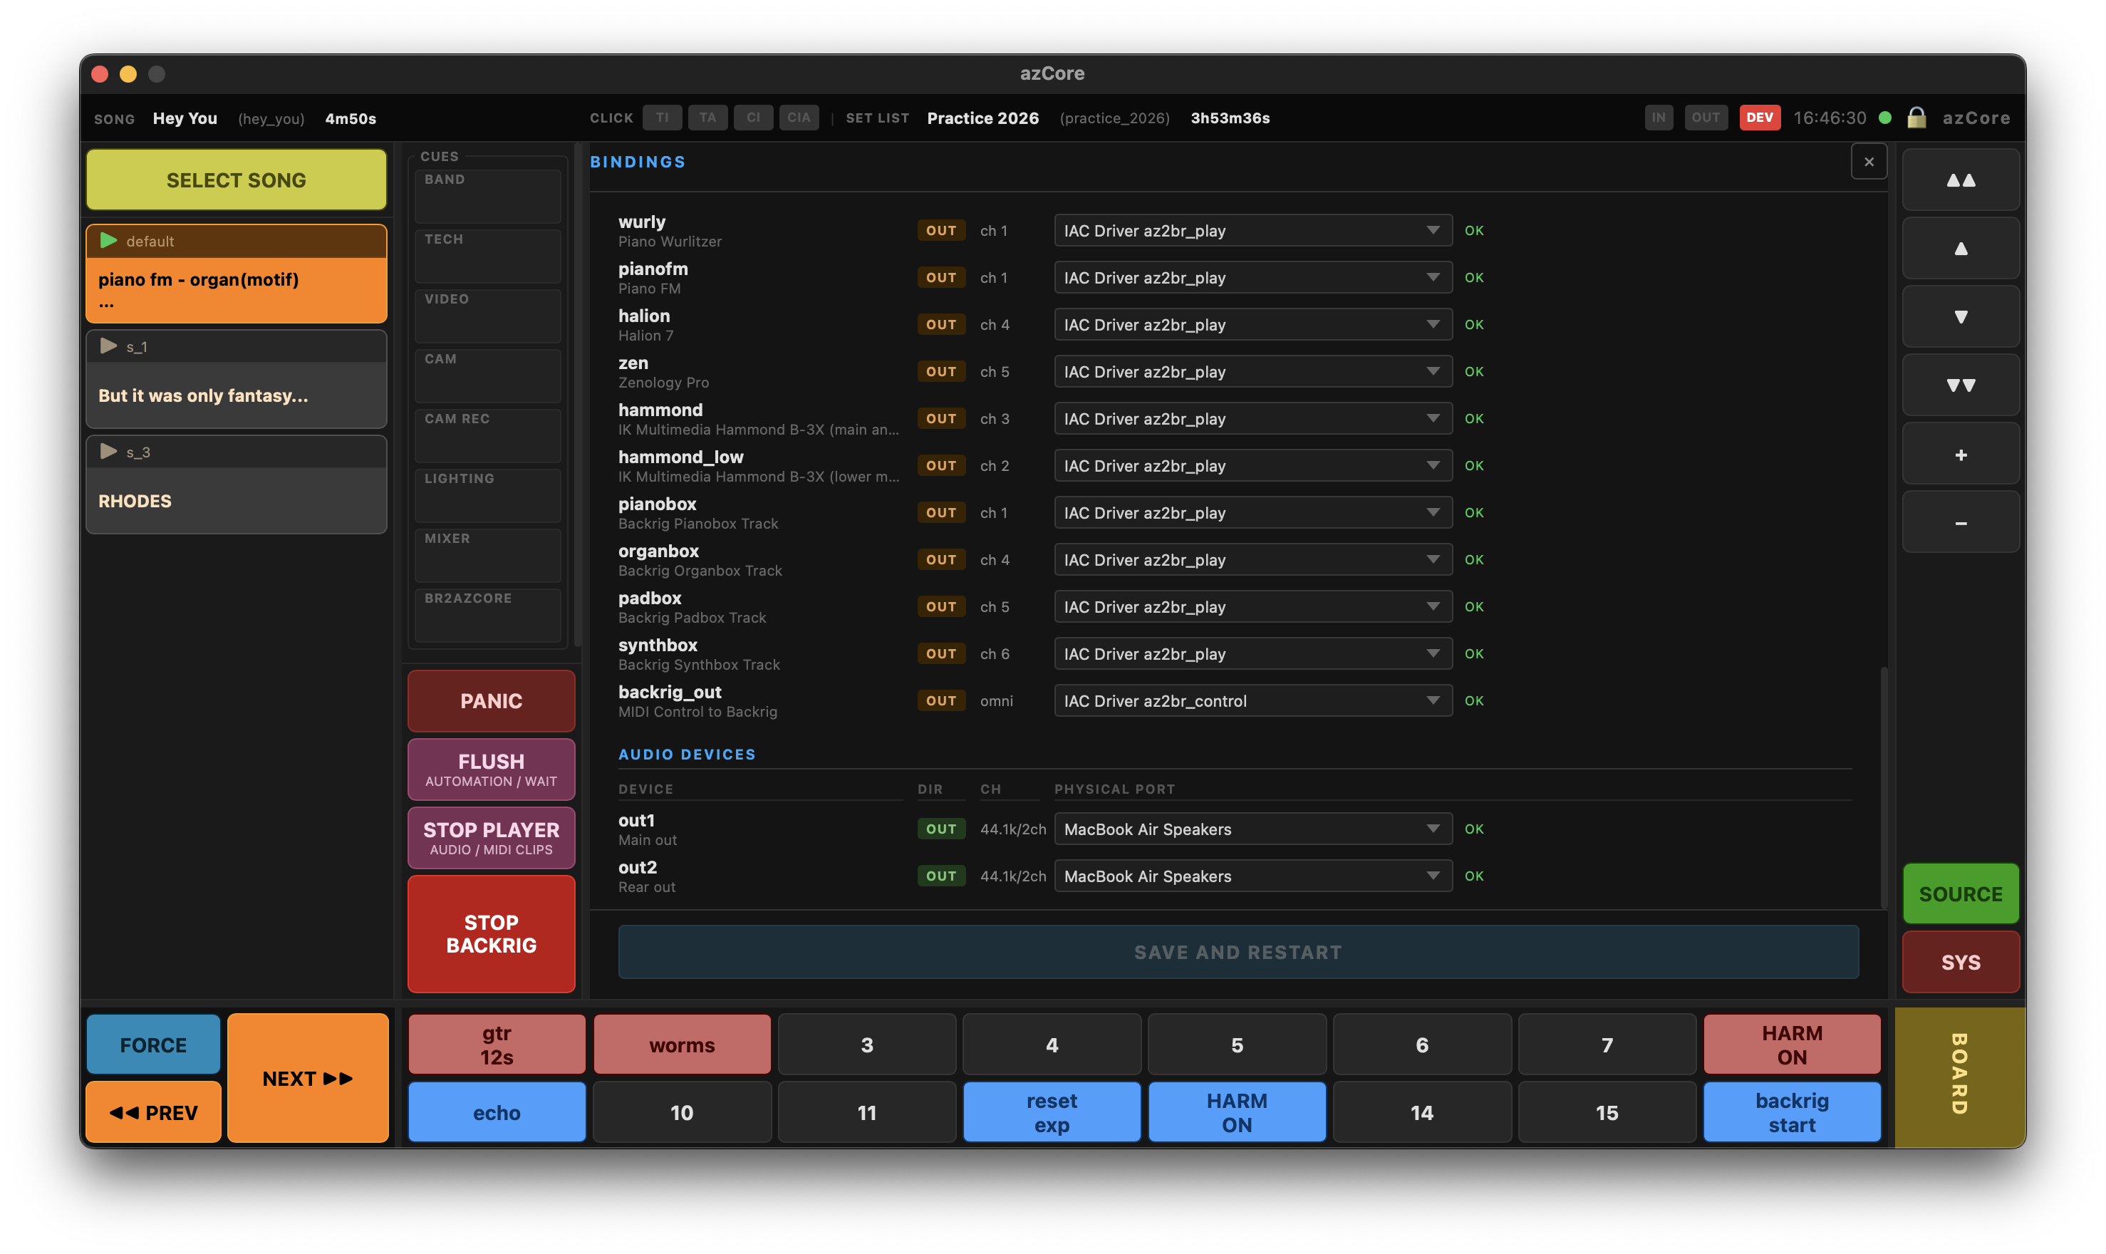This screenshot has height=1254, width=2106.
Task: Select the play icon next to default section
Action: [109, 241]
